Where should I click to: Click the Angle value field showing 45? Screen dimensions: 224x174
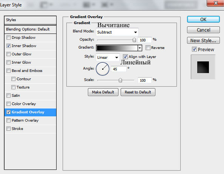tap(119, 69)
